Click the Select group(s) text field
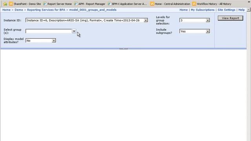251x141 pixels. tap(49, 31)
